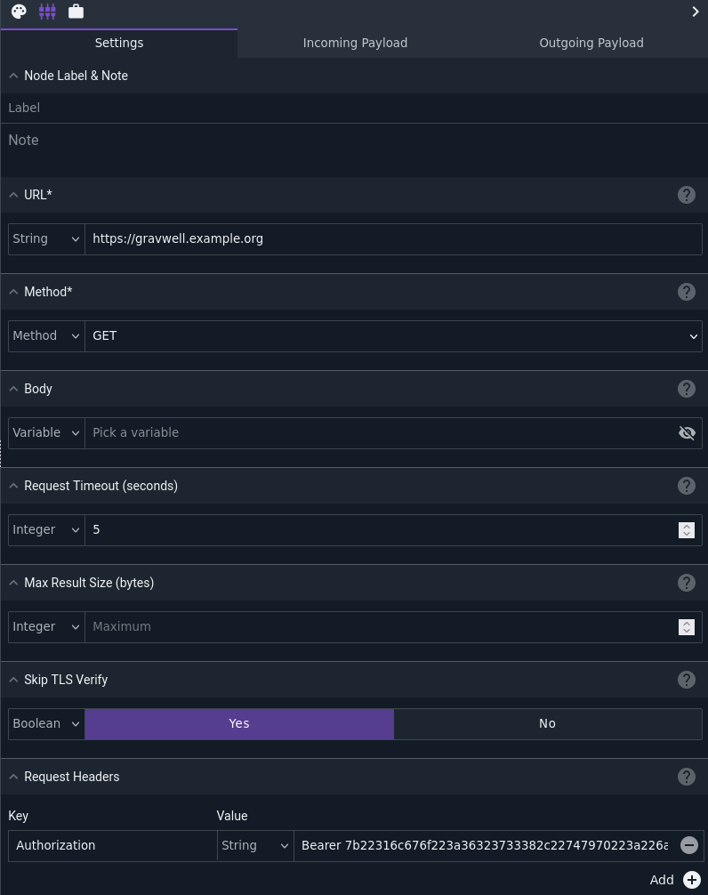Set Skip TLS Verify to Yes
Viewport: 708px width, 895px height.
coord(239,724)
